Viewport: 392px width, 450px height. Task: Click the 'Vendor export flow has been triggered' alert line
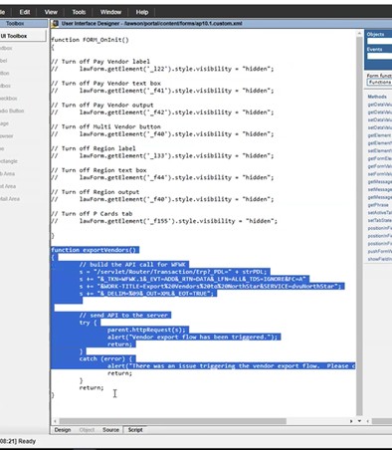[x=194, y=337]
